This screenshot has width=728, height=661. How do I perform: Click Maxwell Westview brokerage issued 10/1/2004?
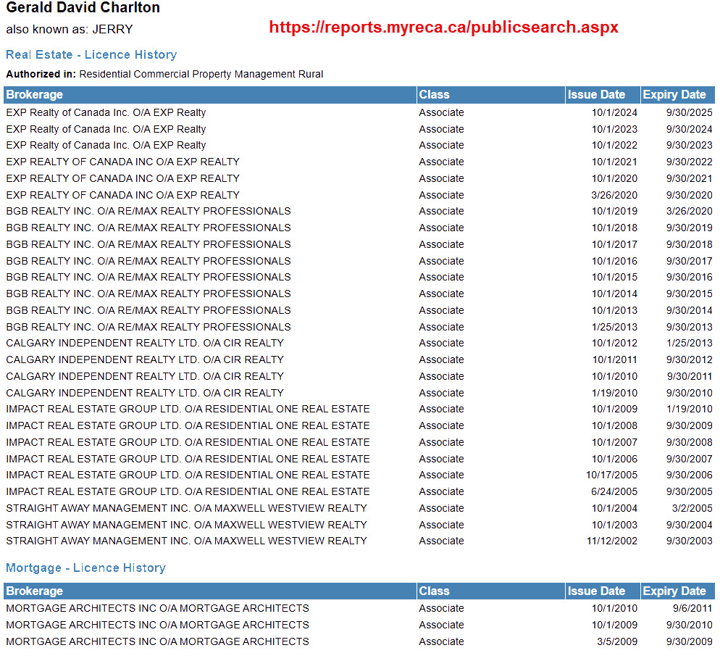(187, 509)
